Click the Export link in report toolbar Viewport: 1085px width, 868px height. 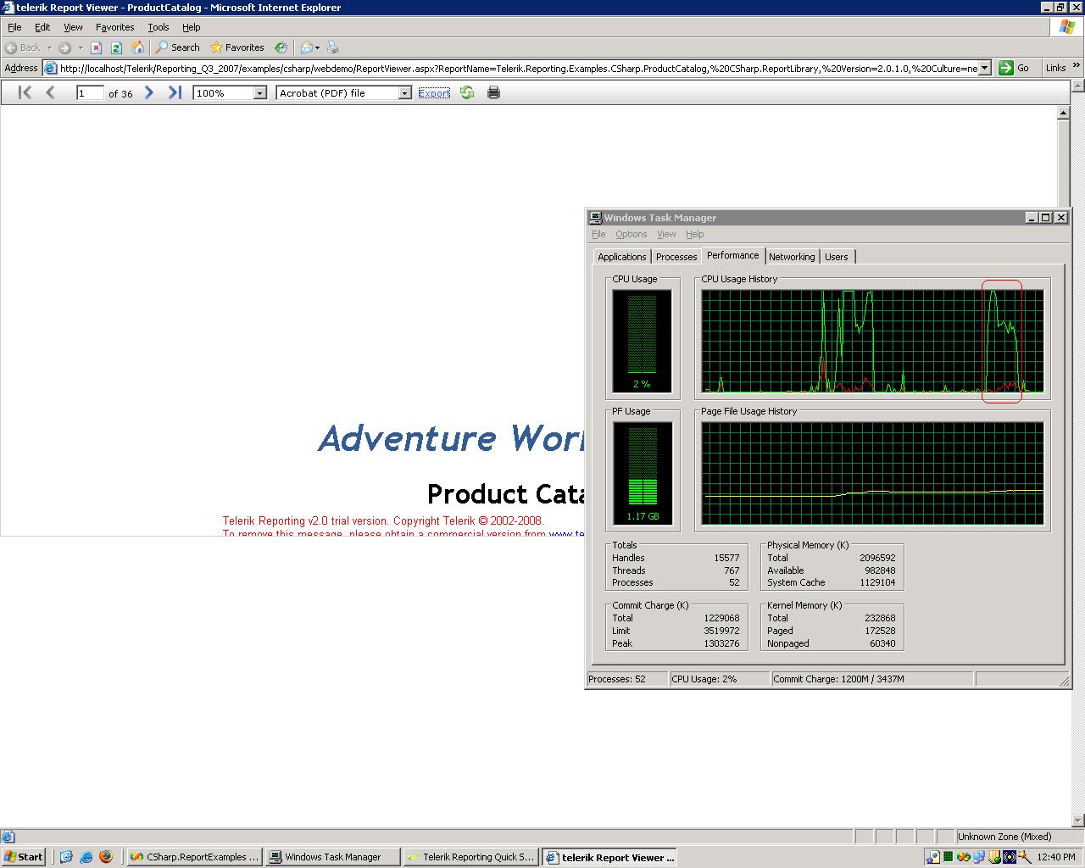434,93
